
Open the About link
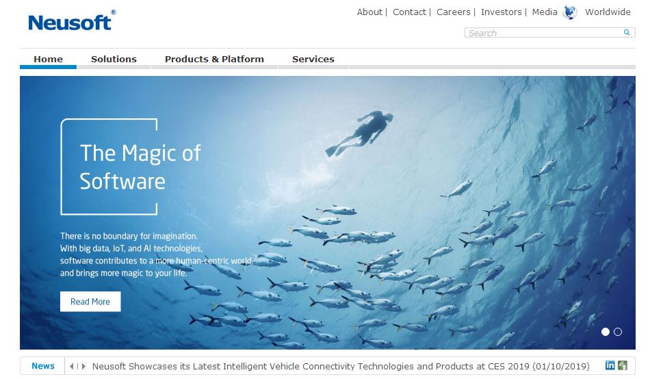click(x=369, y=12)
